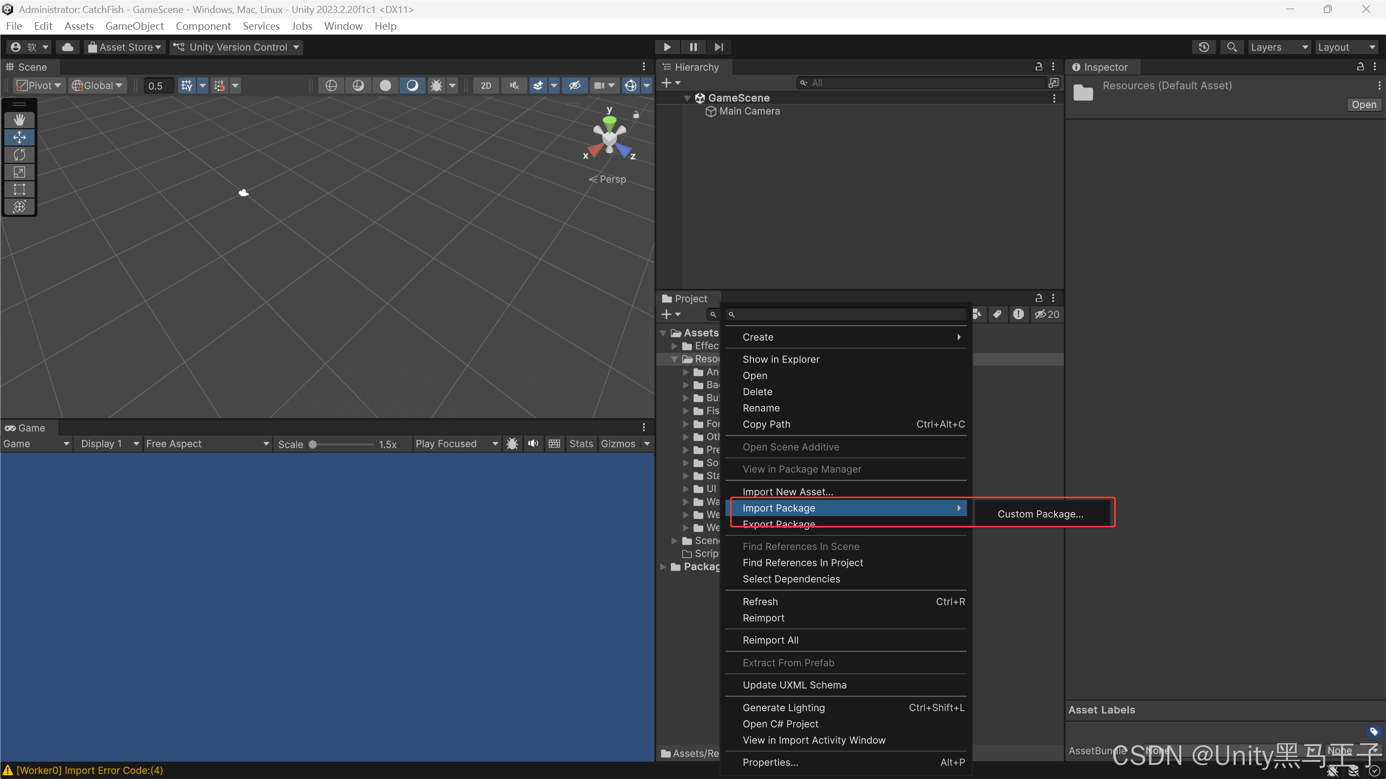Select the Rect transform tool
The width and height of the screenshot is (1386, 779).
point(19,189)
